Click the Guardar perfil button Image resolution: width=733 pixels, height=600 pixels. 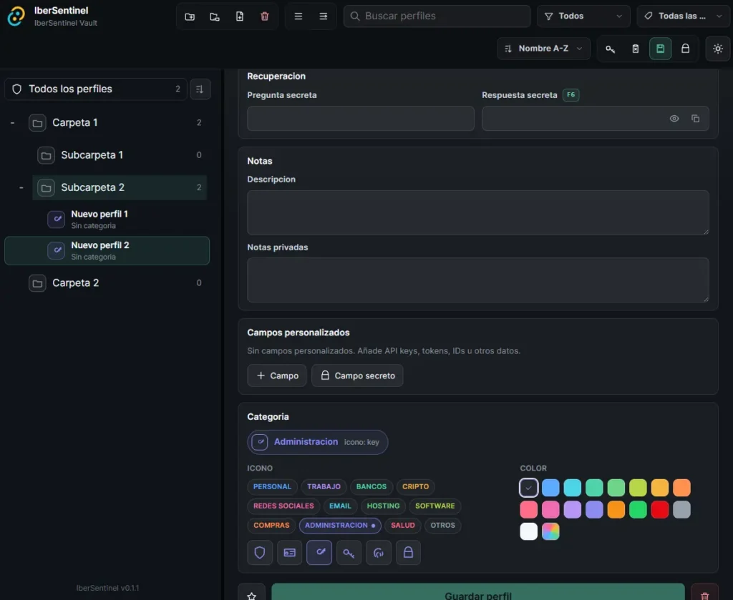tap(477, 593)
